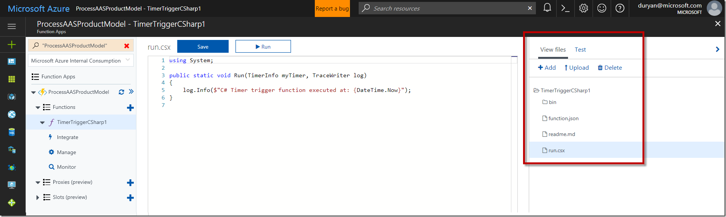Toggle the hamburger sidebar menu
The height and width of the screenshot is (217, 726).
point(12,26)
